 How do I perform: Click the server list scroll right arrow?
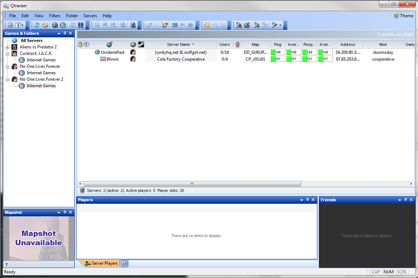pos(411,184)
